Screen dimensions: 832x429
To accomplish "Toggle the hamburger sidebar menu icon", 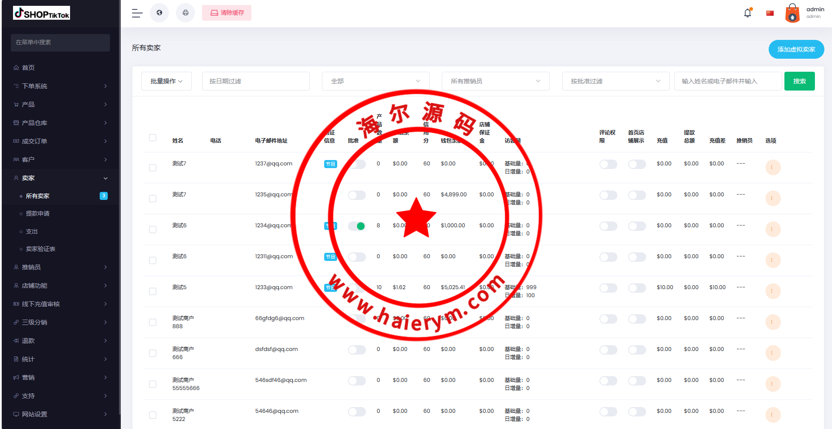I will pyautogui.click(x=137, y=13).
